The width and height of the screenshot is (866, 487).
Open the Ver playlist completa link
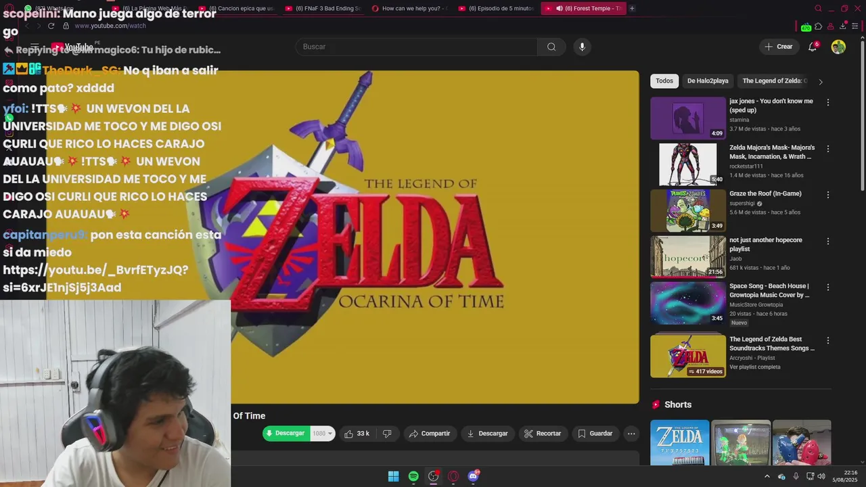click(754, 367)
